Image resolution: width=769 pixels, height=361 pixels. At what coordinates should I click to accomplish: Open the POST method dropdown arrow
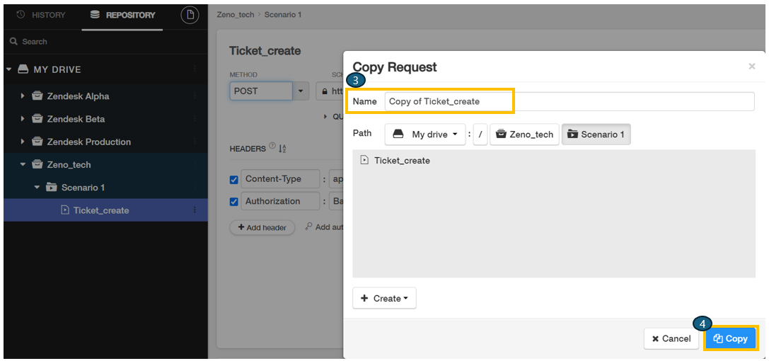pyautogui.click(x=301, y=91)
